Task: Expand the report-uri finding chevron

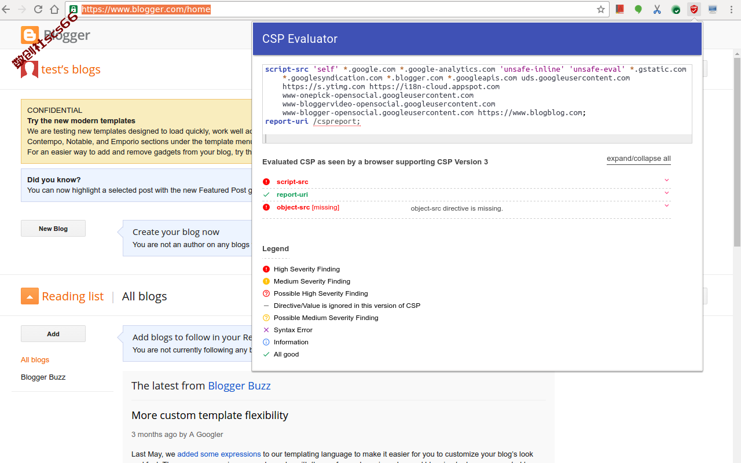Action: [x=667, y=193]
